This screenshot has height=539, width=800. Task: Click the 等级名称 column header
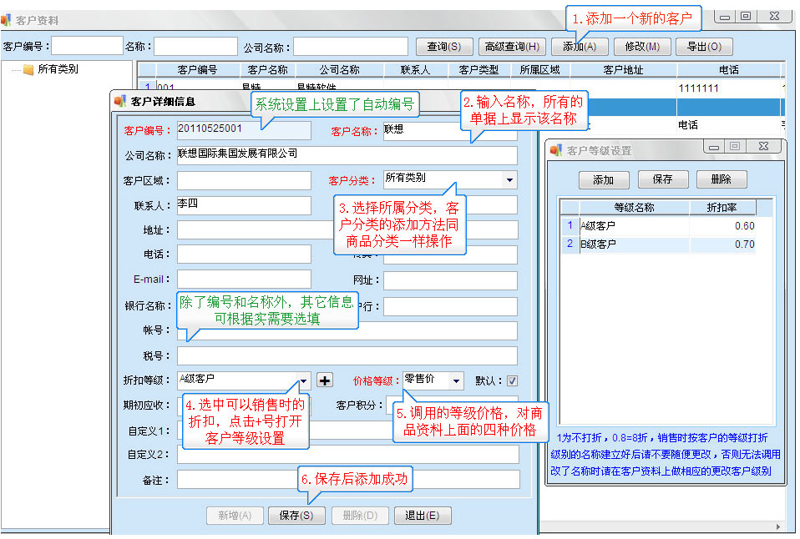pos(634,207)
